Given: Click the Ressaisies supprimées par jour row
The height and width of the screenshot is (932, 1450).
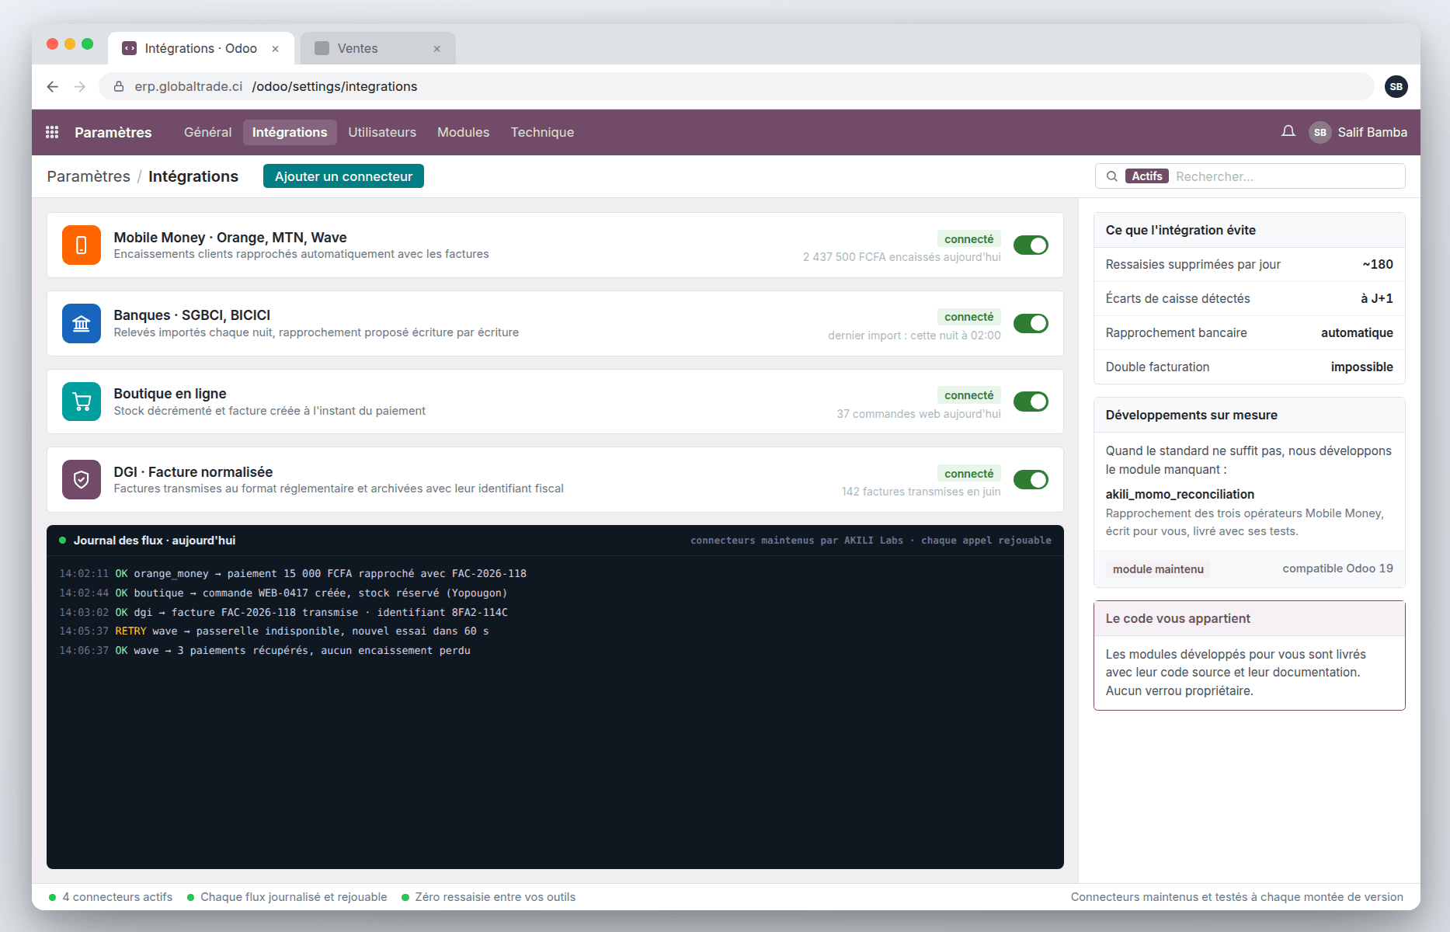Looking at the screenshot, I should [x=1249, y=265].
